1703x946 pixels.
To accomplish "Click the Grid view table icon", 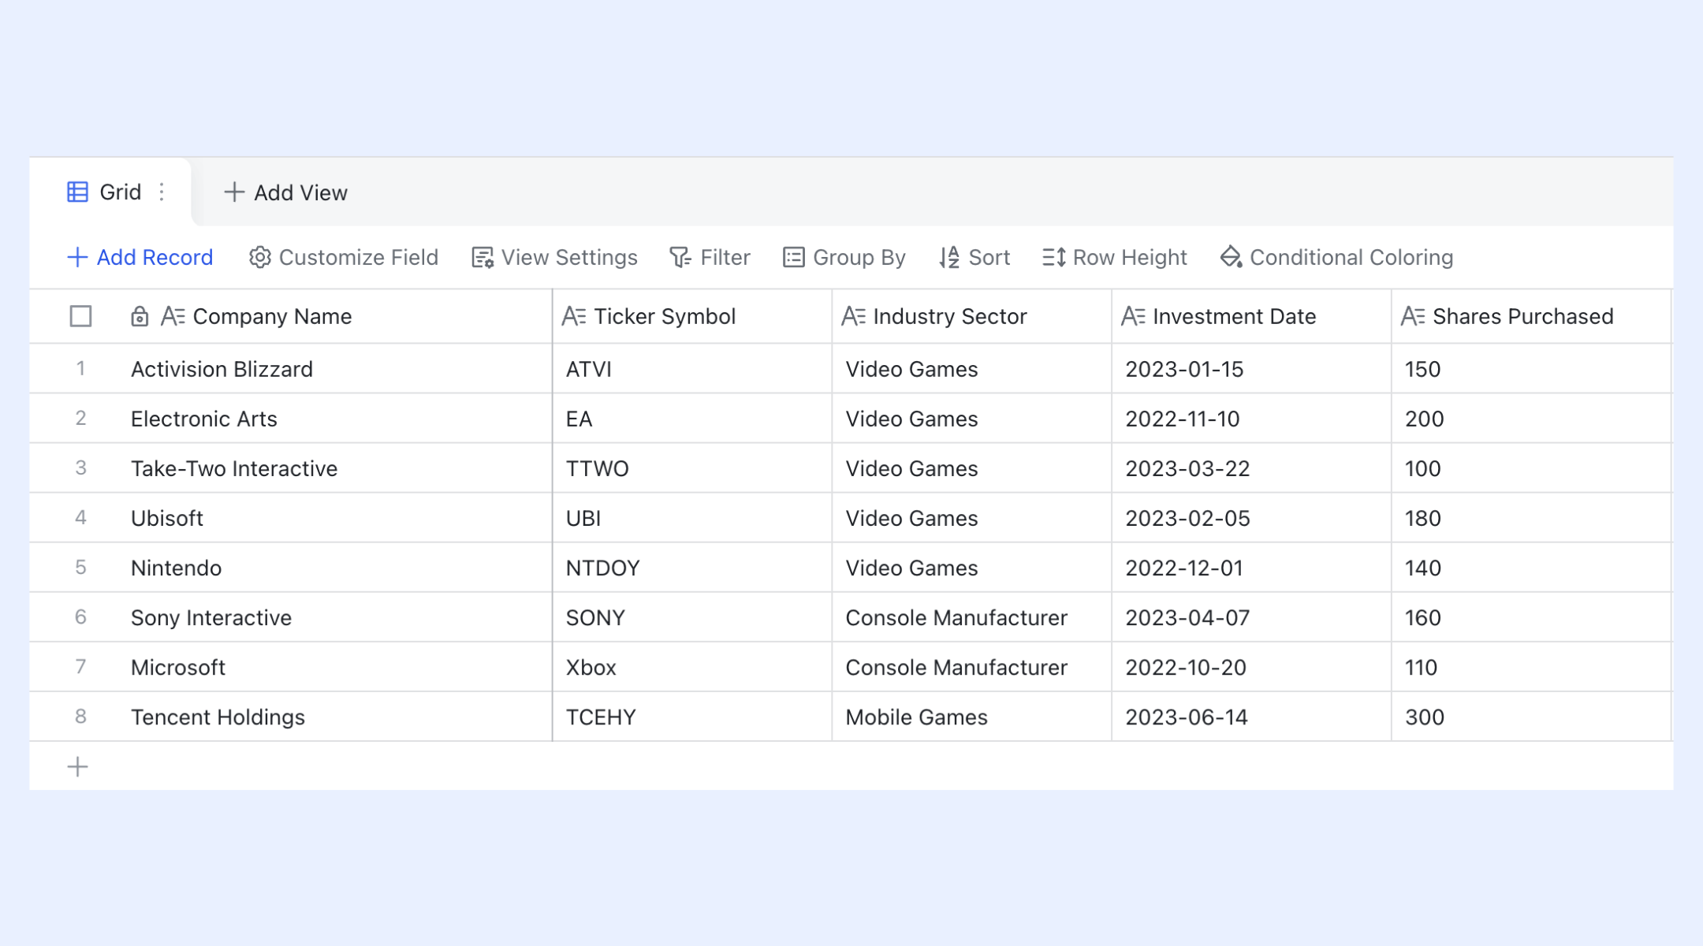I will pyautogui.click(x=77, y=192).
